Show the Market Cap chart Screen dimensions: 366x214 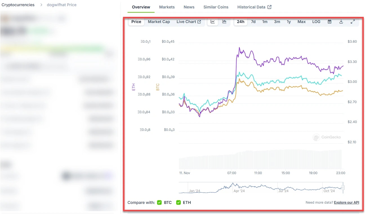tap(159, 22)
